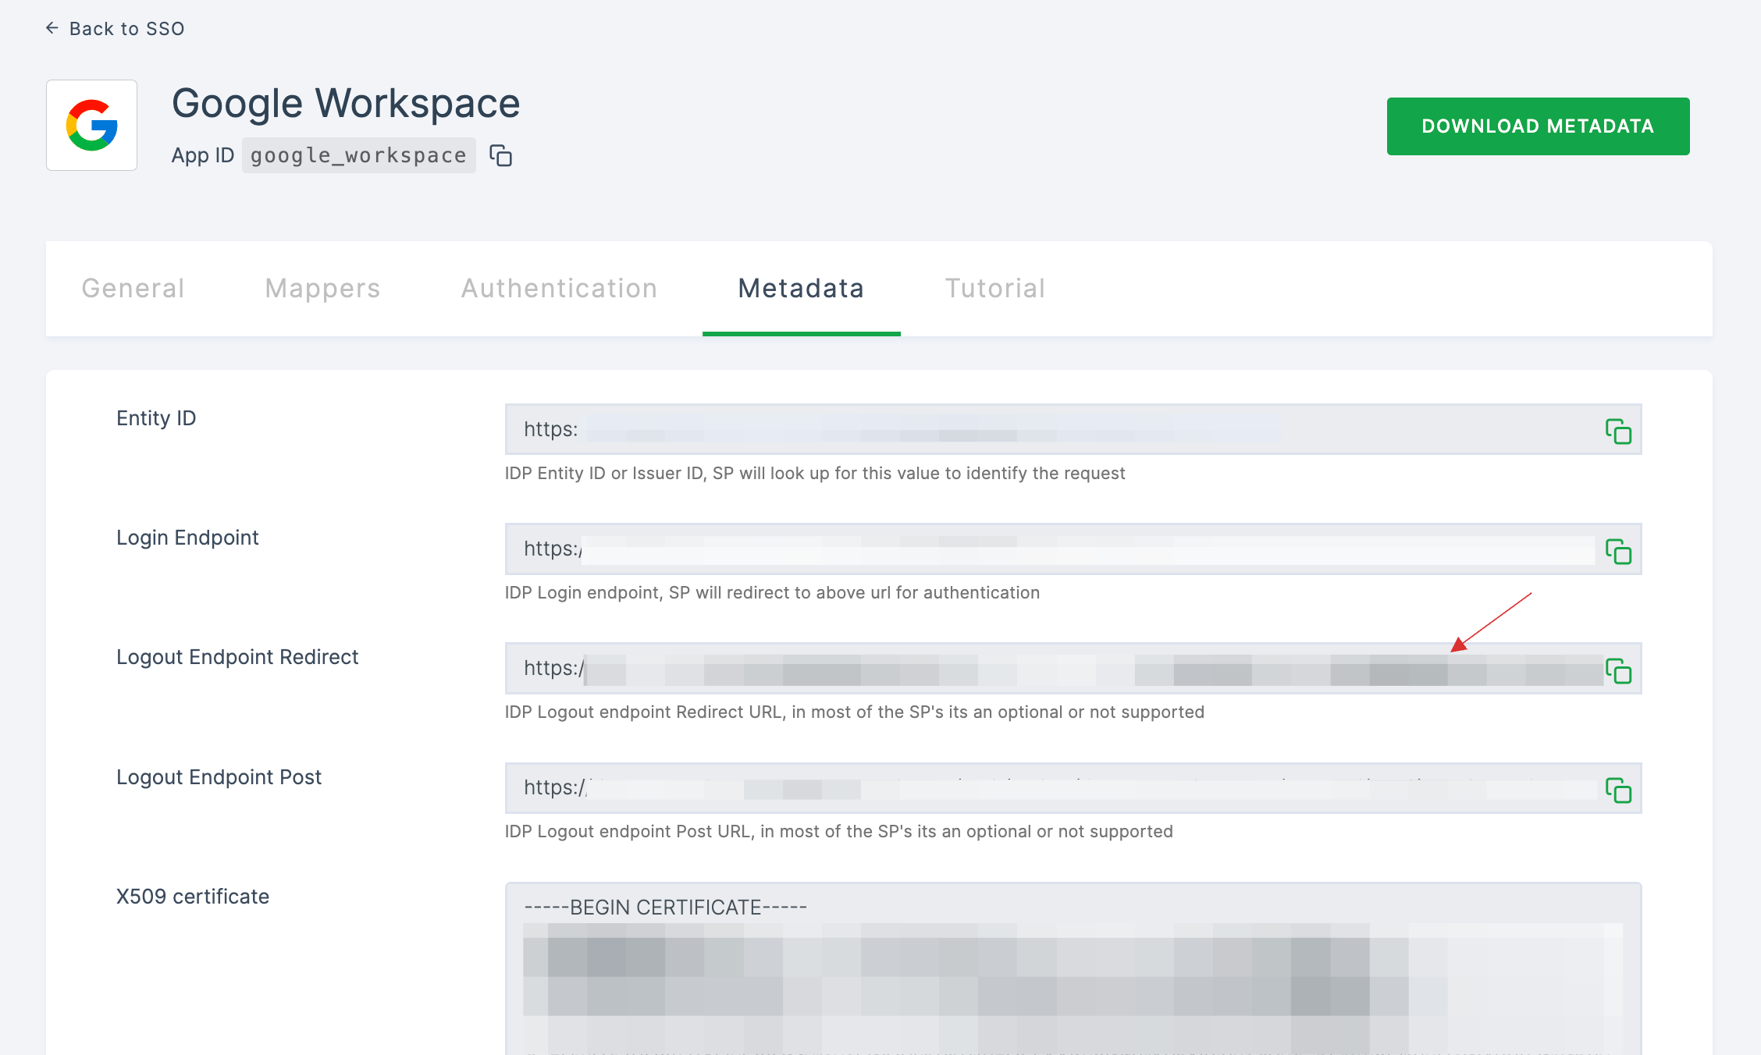Viewport: 1761px width, 1055px height.
Task: Switch to the General tab
Action: [x=133, y=289]
